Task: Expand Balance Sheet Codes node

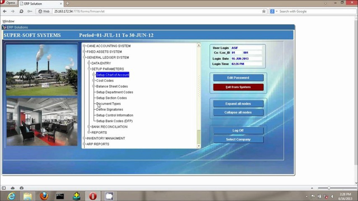Action: (94, 86)
